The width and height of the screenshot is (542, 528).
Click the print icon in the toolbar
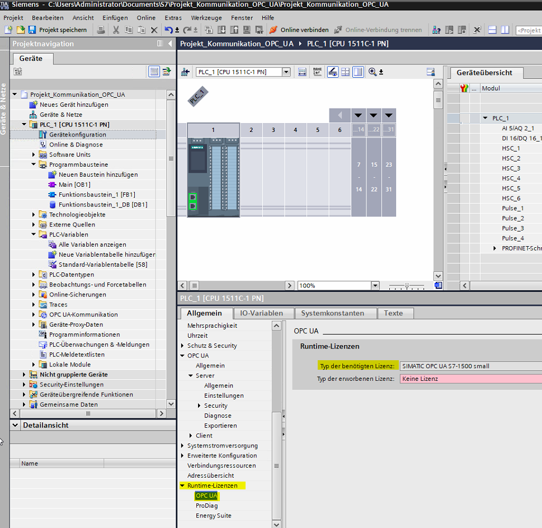(101, 30)
